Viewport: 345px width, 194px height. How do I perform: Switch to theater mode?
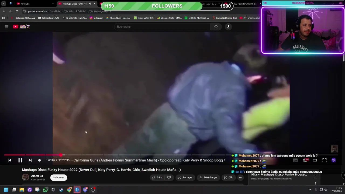pos(315,160)
